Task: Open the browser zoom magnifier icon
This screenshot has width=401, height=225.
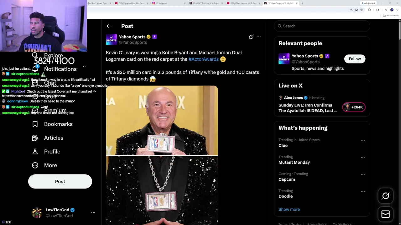Action: click(x=351, y=10)
